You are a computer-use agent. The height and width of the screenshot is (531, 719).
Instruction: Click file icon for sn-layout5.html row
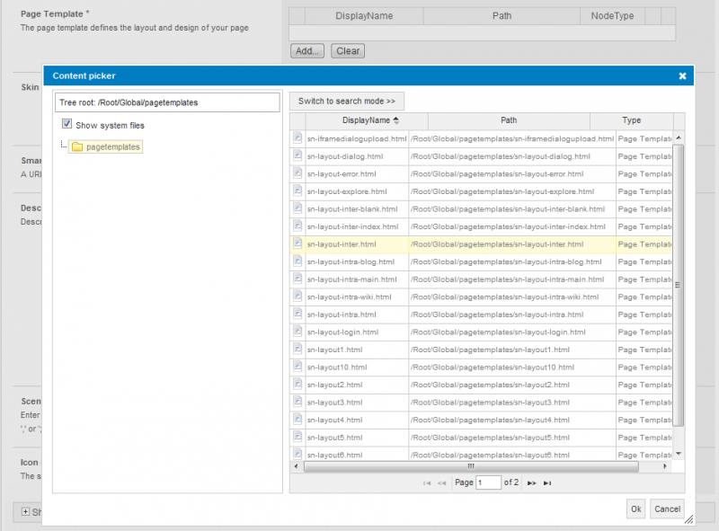(x=297, y=437)
